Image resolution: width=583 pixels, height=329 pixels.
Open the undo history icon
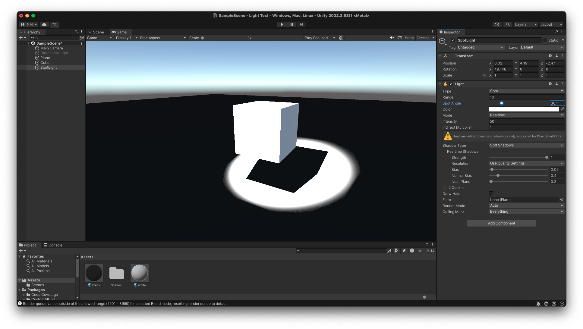497,24
